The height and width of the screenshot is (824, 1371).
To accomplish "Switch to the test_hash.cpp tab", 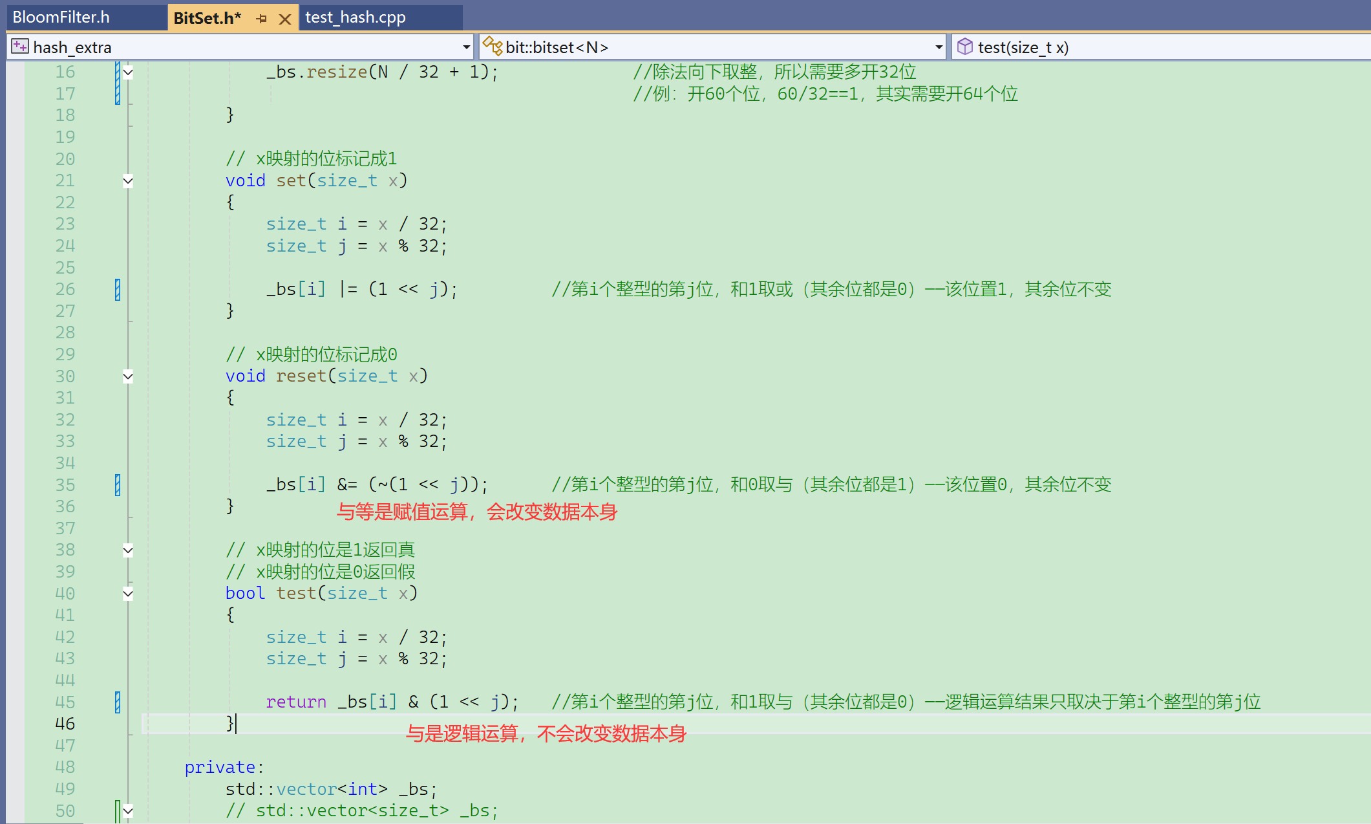I will [x=356, y=17].
